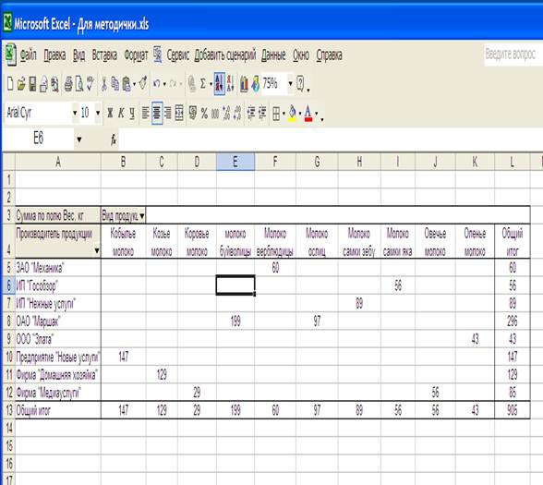Create a new blank workbook

10,84
